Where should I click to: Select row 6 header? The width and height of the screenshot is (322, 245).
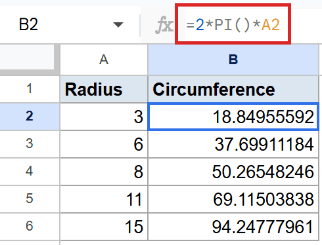pos(30,227)
